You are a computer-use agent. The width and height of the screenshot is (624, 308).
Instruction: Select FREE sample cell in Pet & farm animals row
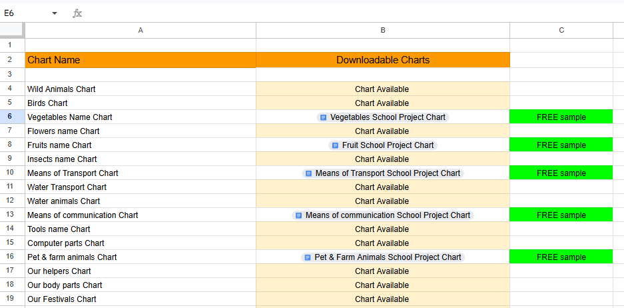(561, 257)
